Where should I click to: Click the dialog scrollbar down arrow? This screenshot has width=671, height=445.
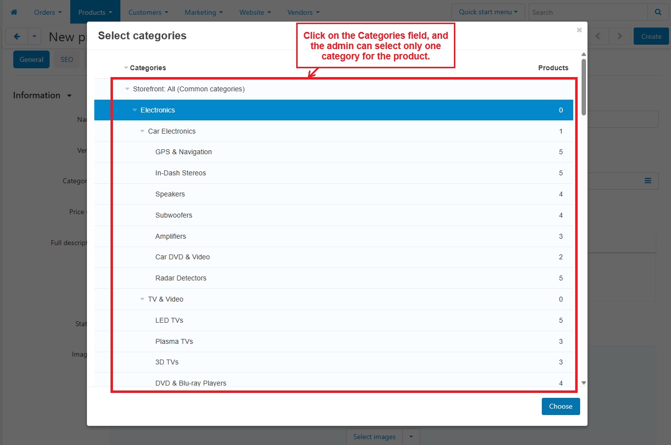point(584,383)
